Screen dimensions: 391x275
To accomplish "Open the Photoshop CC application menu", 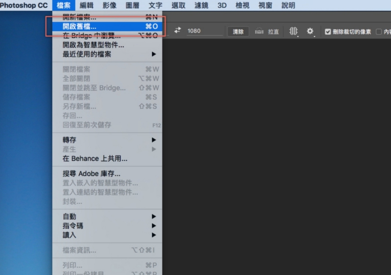I will [x=23, y=5].
